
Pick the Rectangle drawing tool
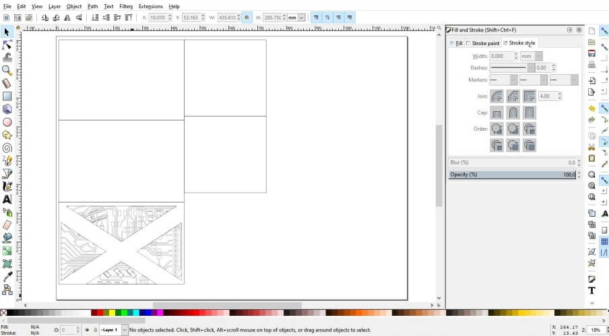point(7,96)
